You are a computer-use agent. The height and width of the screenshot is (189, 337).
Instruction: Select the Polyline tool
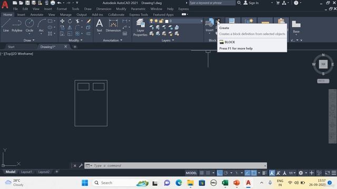point(17,25)
